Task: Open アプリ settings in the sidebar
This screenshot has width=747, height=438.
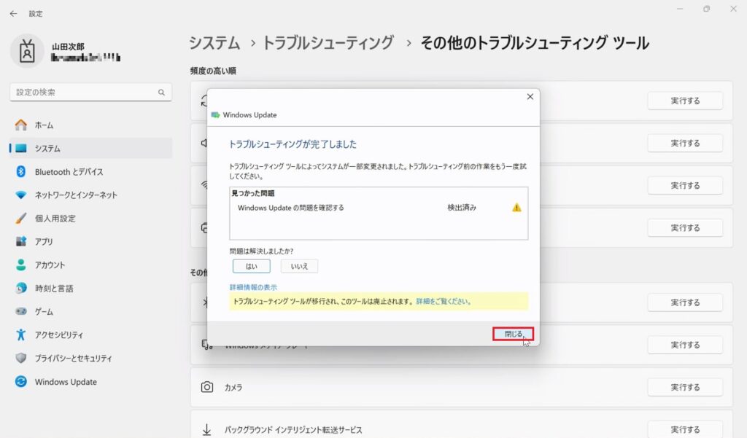Action: coord(90,242)
